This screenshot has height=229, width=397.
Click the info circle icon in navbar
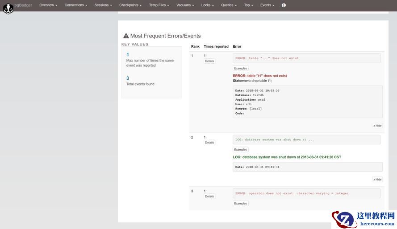point(284,5)
